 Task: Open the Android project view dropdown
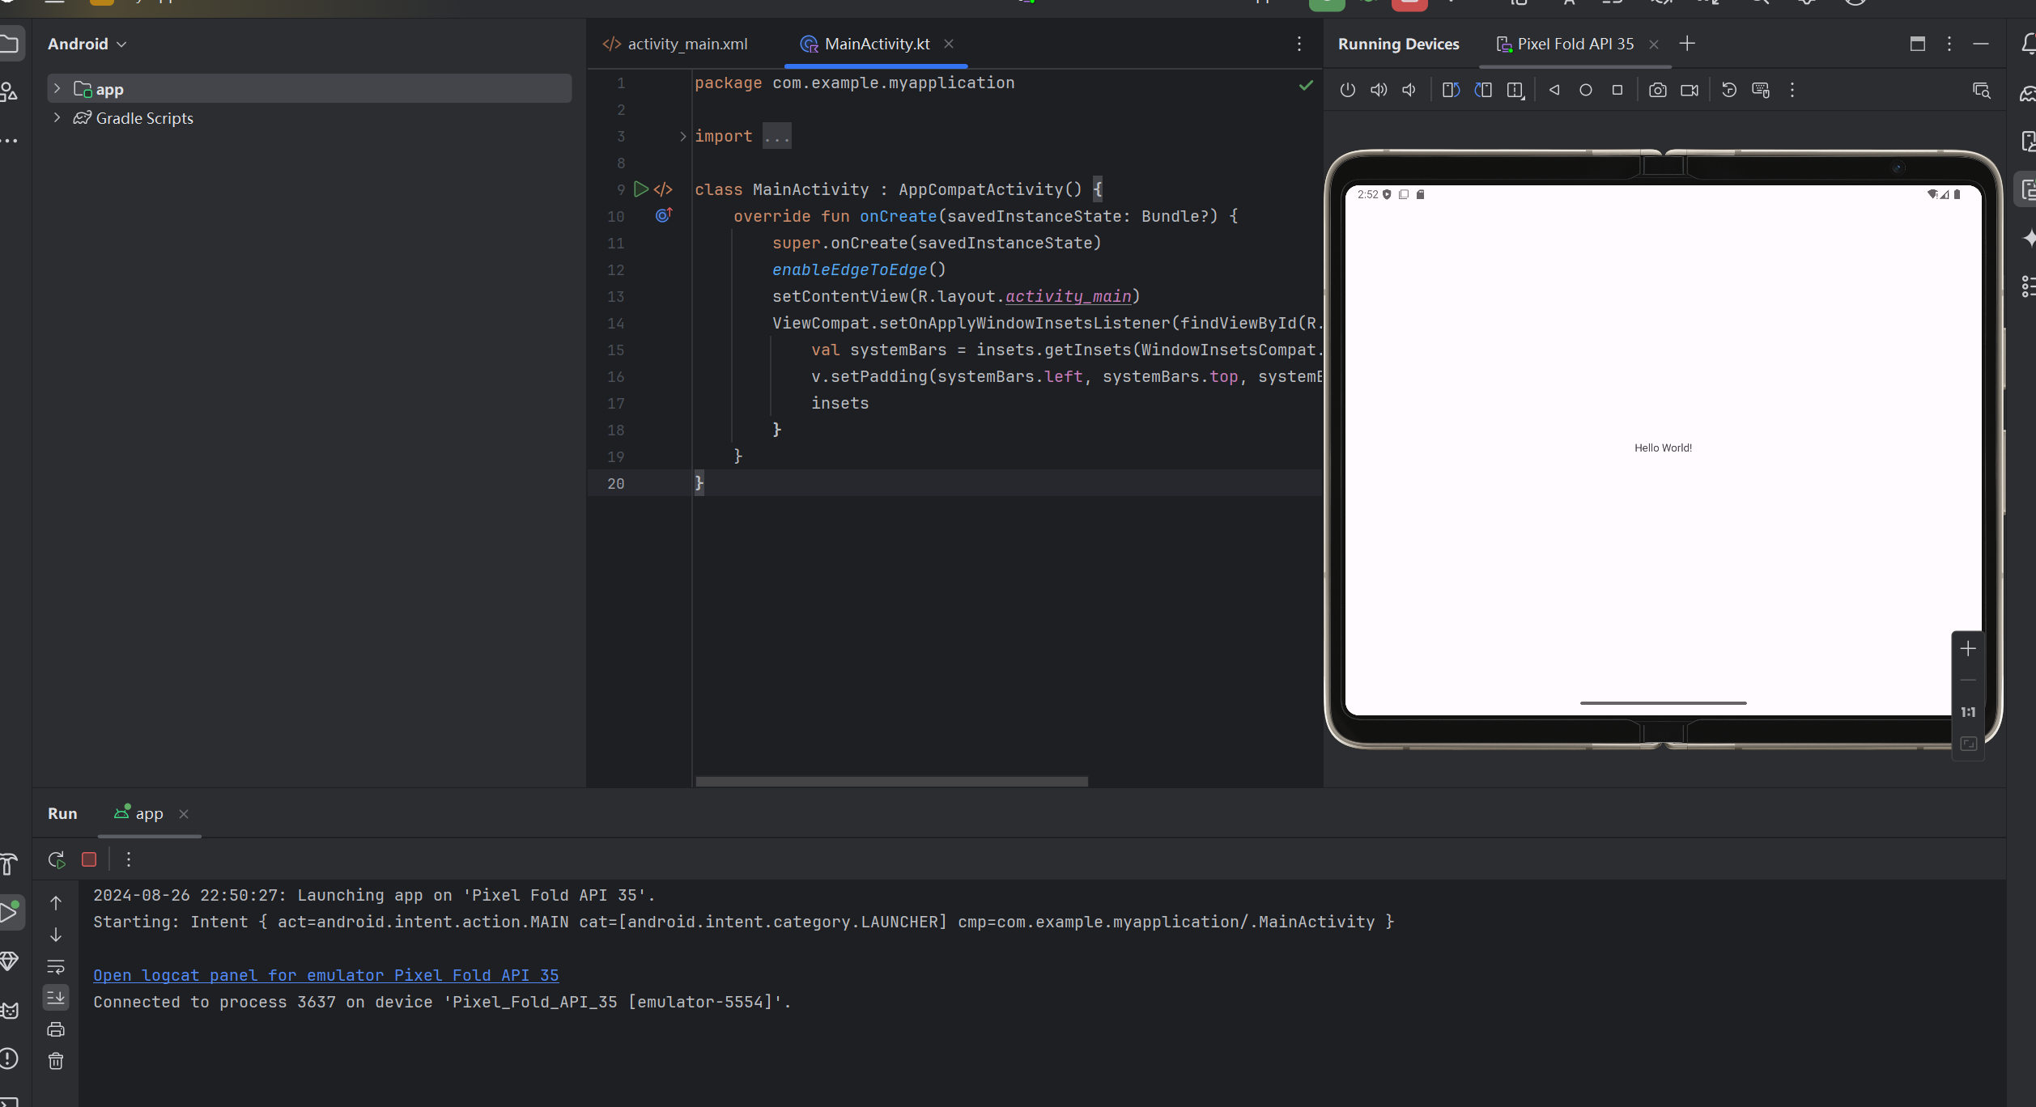coord(87,44)
